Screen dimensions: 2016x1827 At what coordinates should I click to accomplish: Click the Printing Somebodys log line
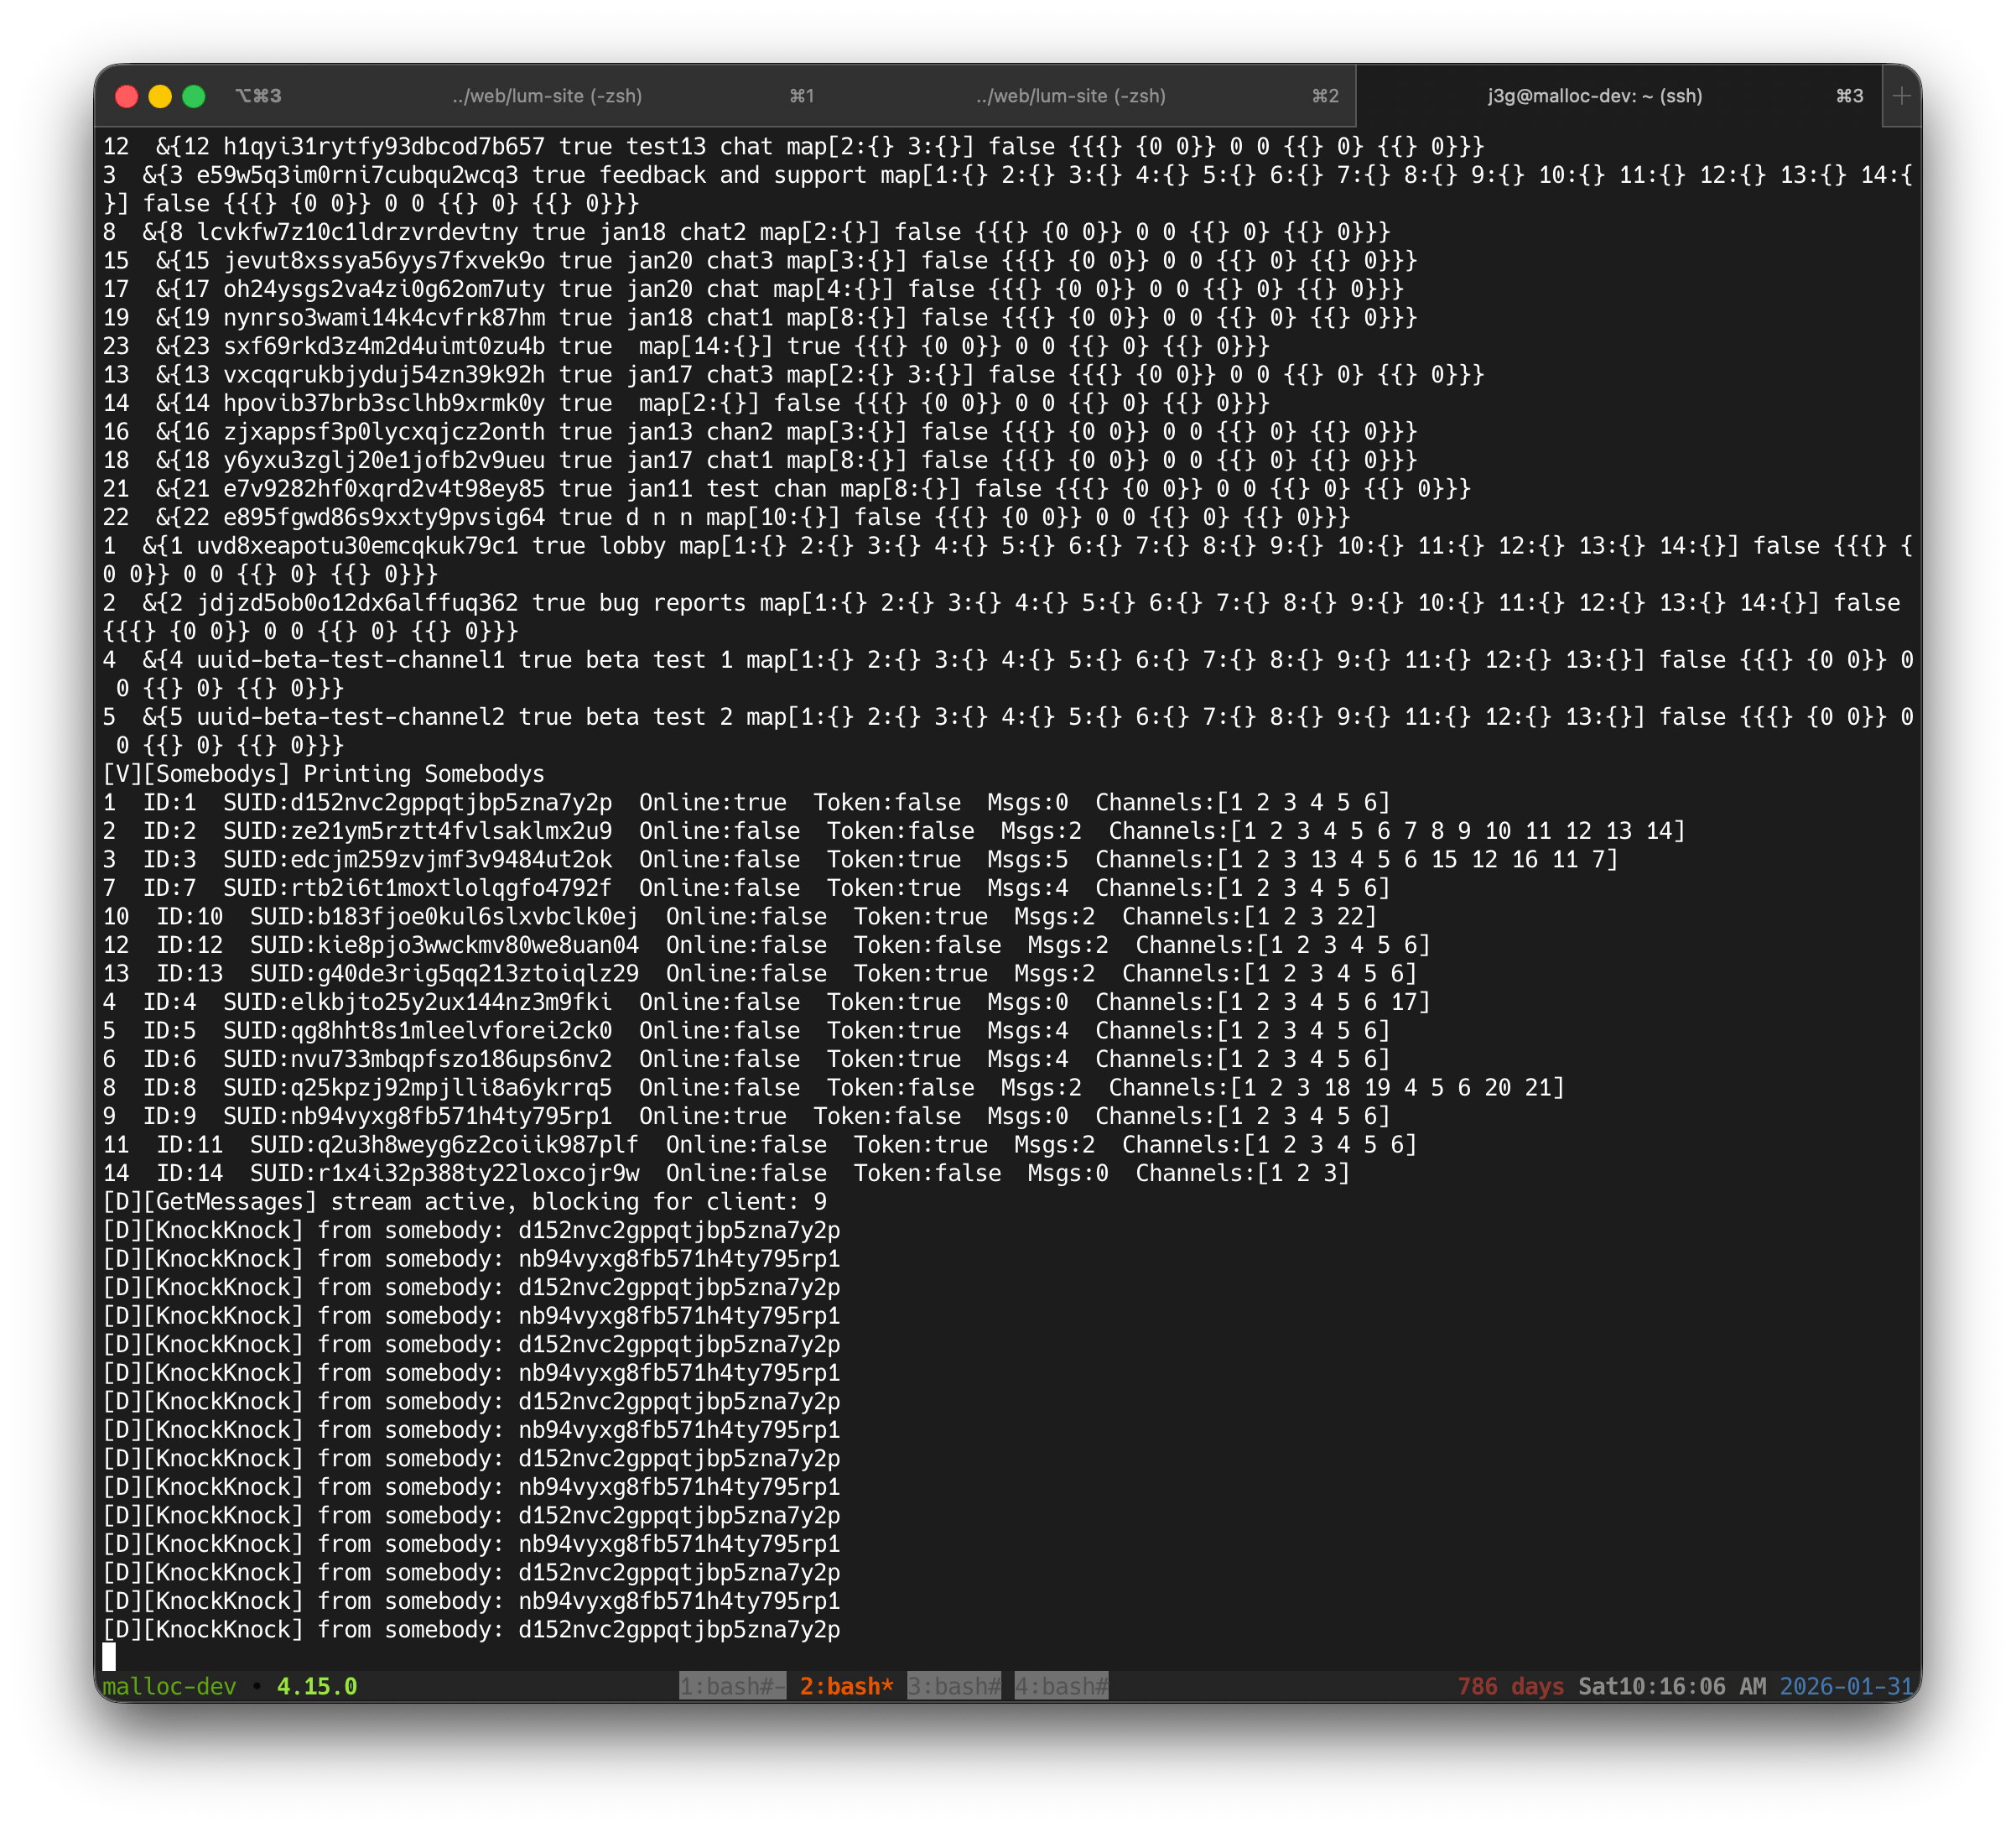point(323,773)
